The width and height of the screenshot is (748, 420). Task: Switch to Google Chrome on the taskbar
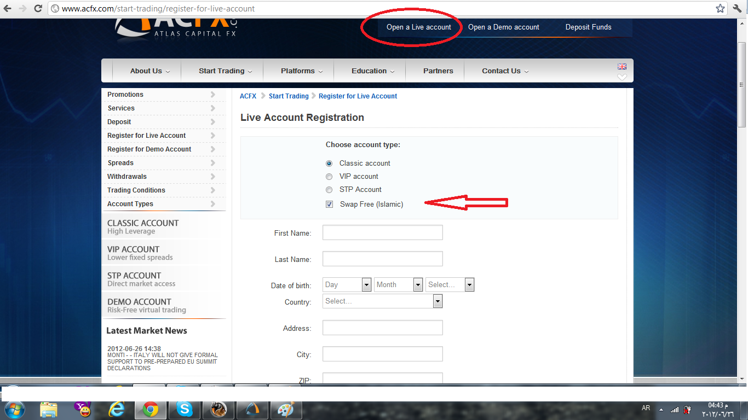[x=151, y=409]
